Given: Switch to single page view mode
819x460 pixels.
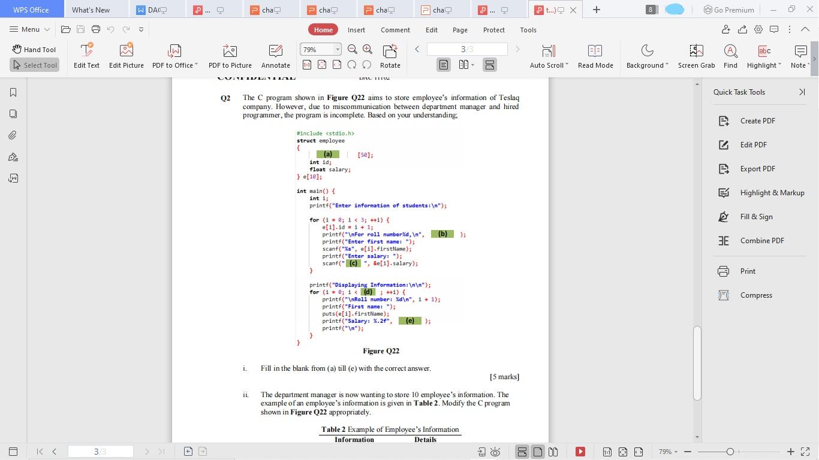Looking at the screenshot, I should pos(443,64).
